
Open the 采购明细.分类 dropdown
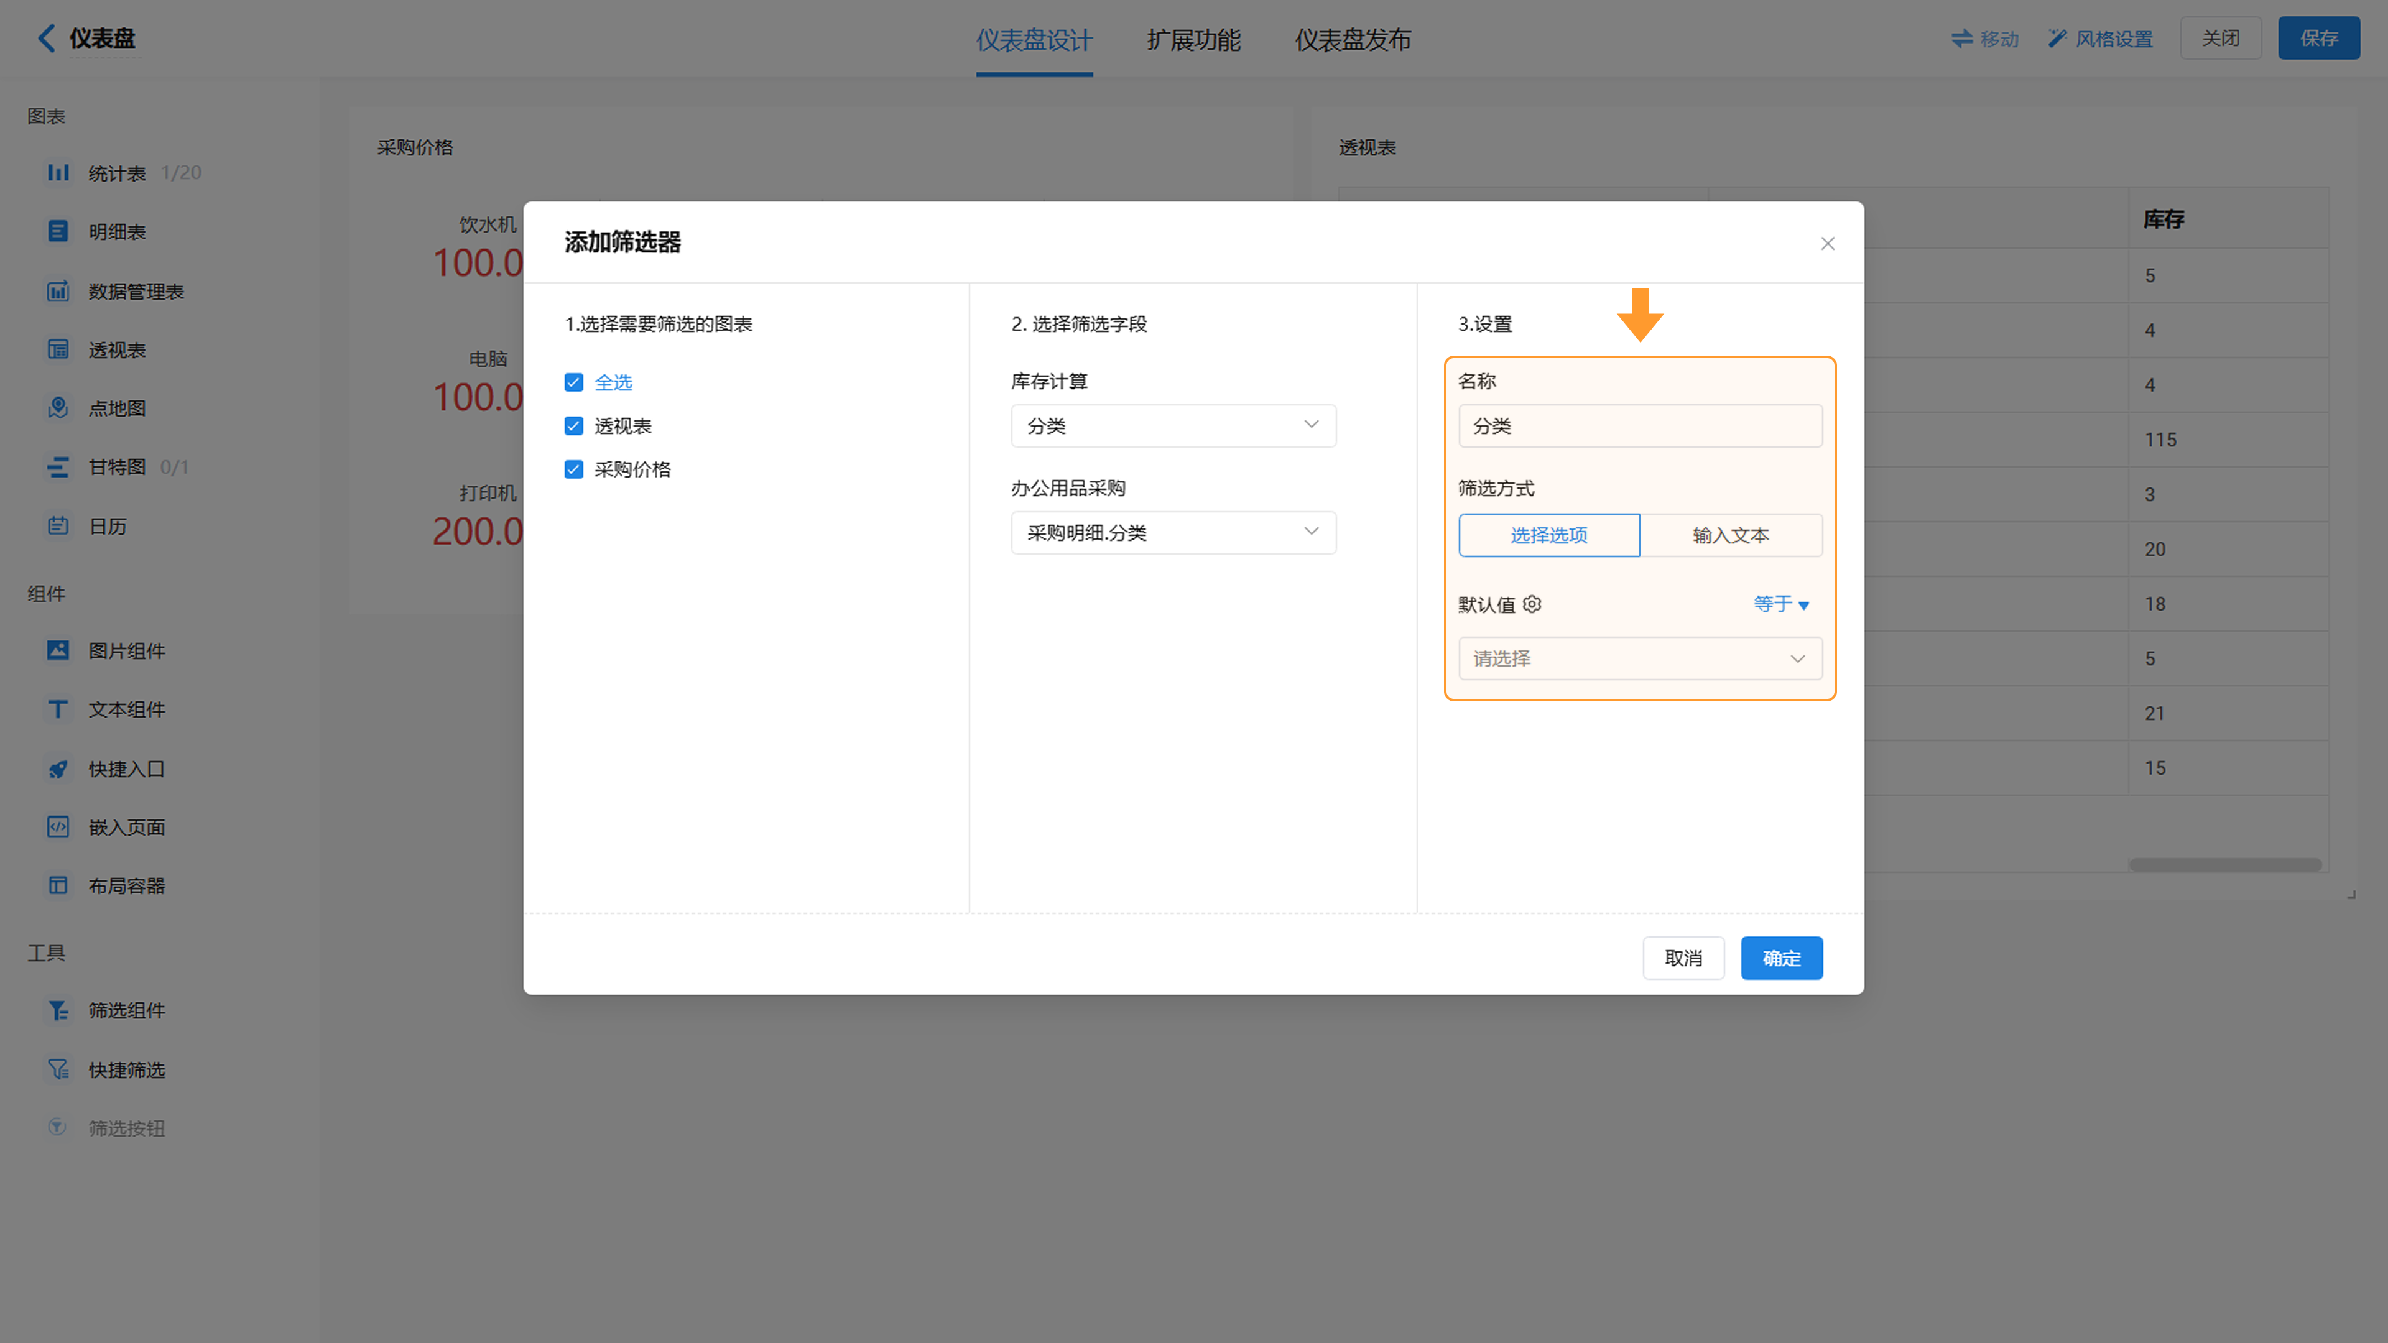pyautogui.click(x=1173, y=532)
